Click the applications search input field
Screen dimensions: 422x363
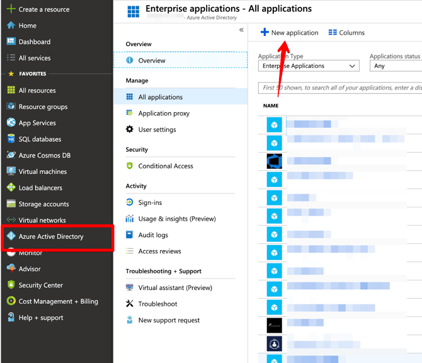coord(340,88)
